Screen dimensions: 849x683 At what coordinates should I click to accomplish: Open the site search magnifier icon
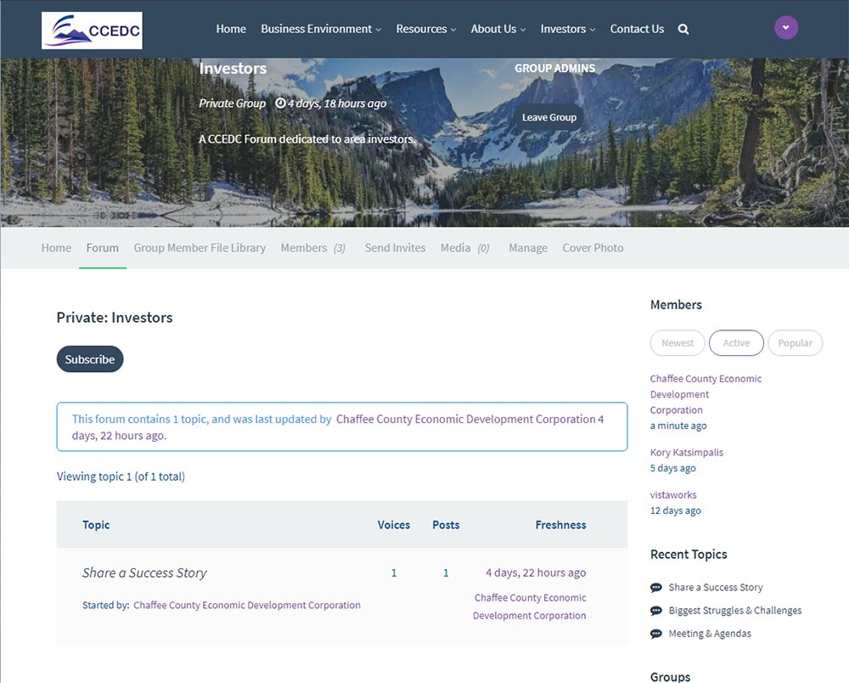click(683, 29)
